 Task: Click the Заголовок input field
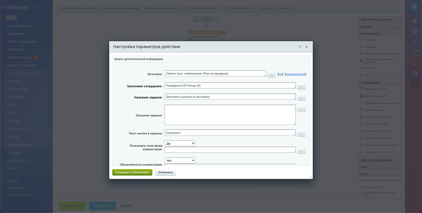[x=215, y=74]
